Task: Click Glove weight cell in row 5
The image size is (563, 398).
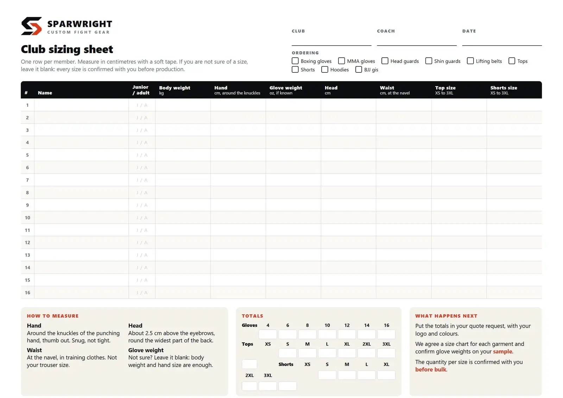Action: coord(293,155)
